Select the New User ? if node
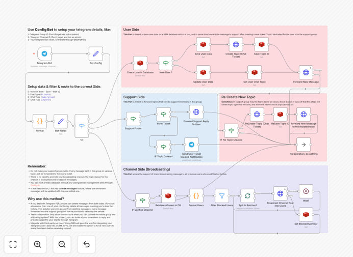The width and height of the screenshot is (353, 257). [166, 63]
